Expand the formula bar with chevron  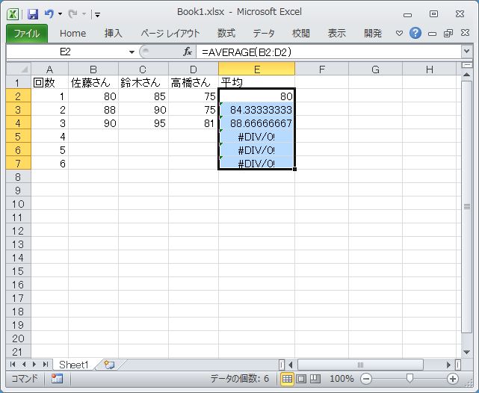pos(466,52)
